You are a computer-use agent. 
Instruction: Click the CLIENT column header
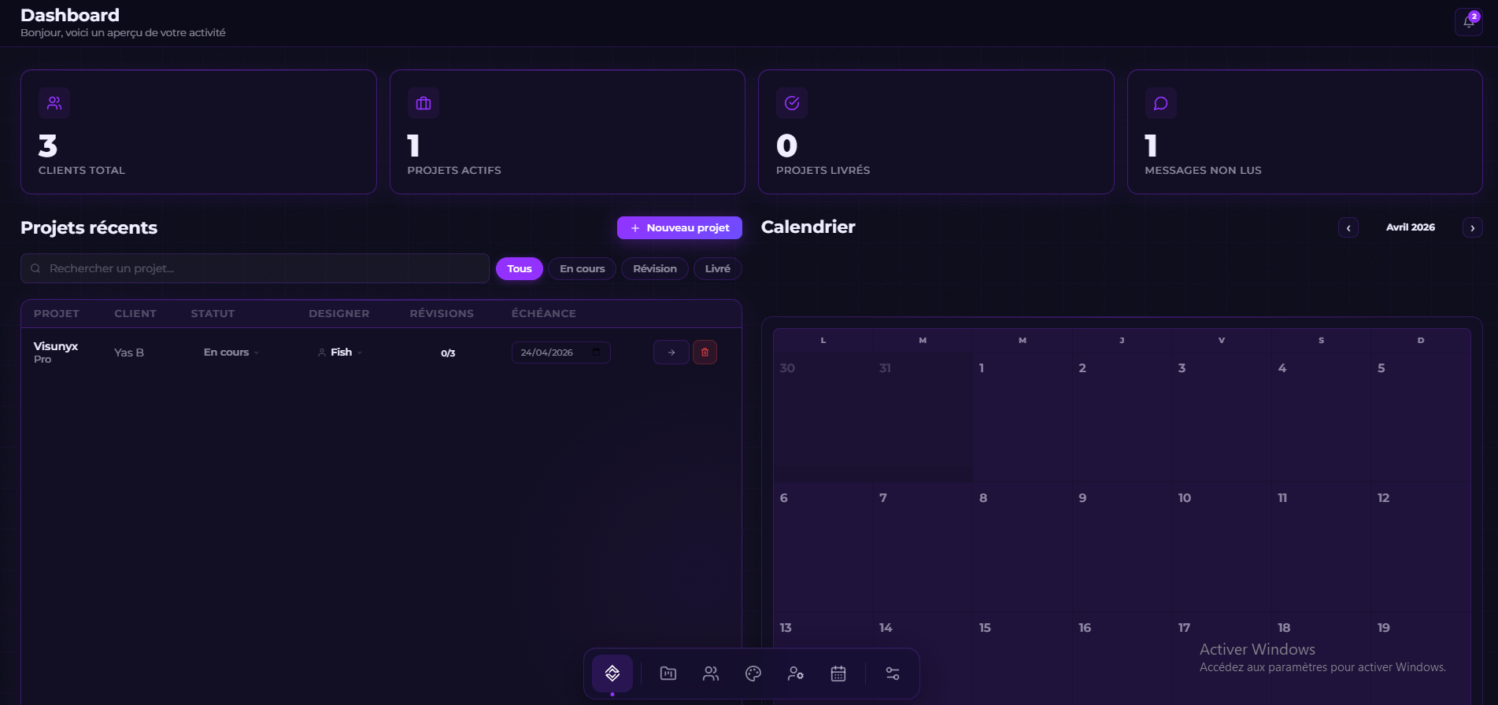pos(135,314)
